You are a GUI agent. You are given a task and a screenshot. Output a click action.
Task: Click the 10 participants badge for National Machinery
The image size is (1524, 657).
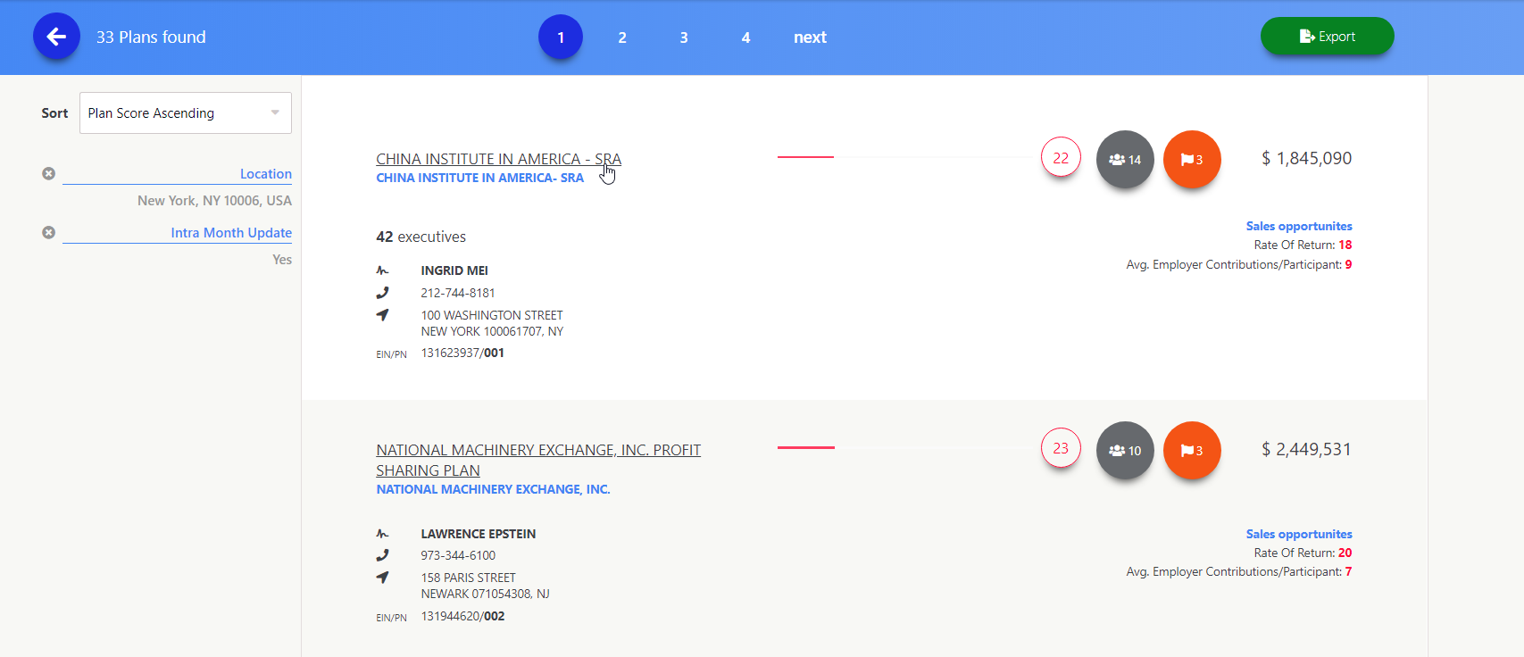pyautogui.click(x=1125, y=451)
